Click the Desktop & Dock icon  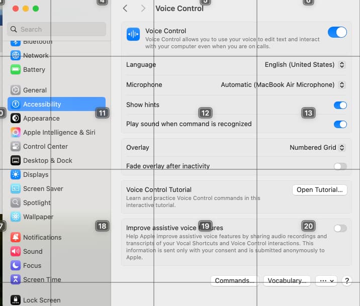click(16, 161)
